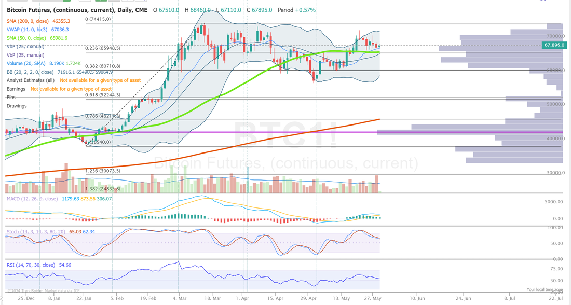
Task: Click the 70000.0 price axis label
Action: pyautogui.click(x=556, y=36)
